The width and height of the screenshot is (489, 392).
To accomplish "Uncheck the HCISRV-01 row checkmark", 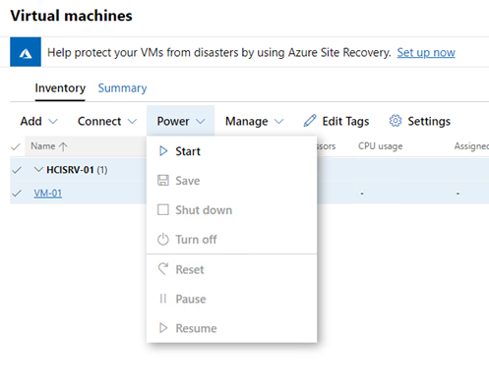I will (17, 170).
